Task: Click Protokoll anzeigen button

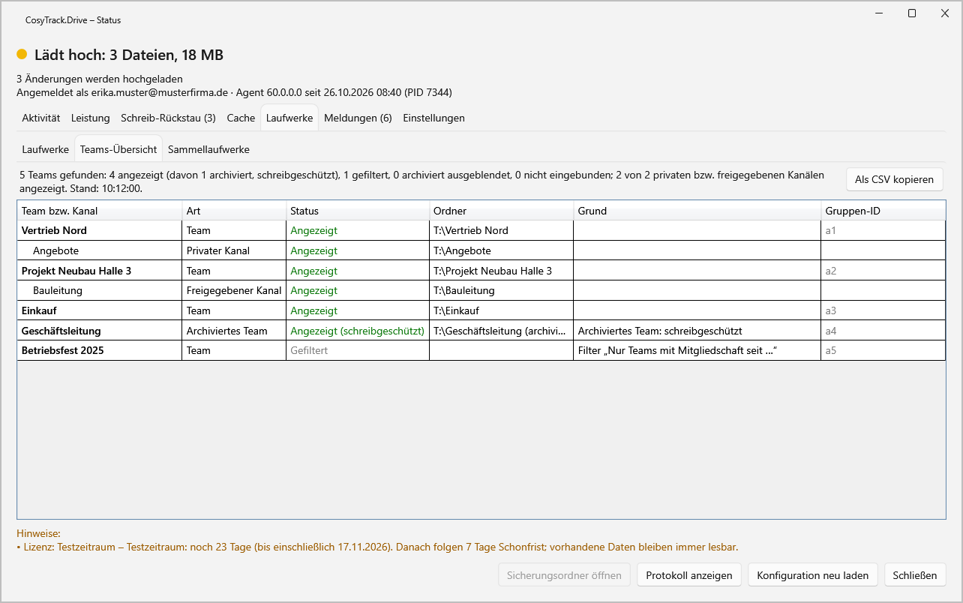Action: 689,575
